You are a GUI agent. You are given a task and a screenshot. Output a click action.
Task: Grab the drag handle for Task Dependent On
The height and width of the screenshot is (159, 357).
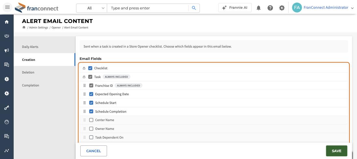coord(85,137)
